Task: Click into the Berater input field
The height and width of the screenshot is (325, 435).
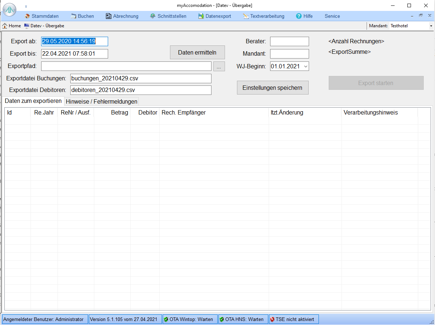Action: pyautogui.click(x=289, y=41)
